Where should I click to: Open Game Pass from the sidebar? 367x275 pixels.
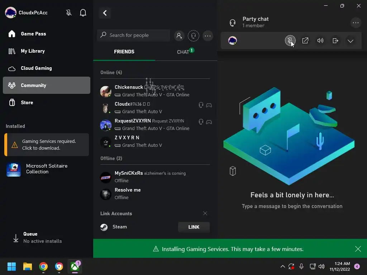click(x=47, y=34)
